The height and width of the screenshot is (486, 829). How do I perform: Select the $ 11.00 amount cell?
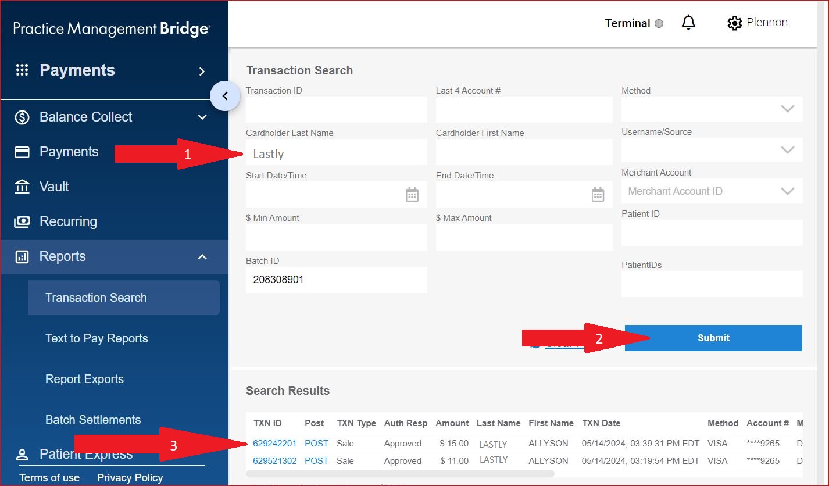coord(454,461)
